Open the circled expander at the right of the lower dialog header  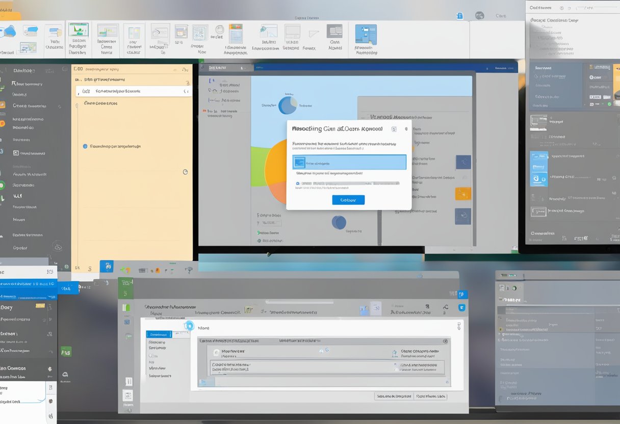(444, 341)
